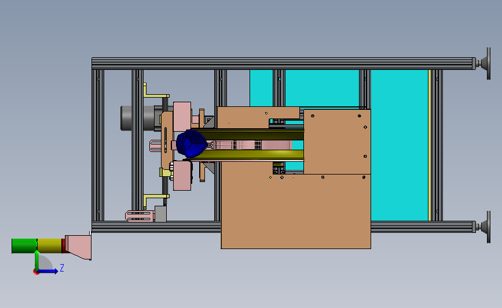Select the yellow cylinder segment beside green
Viewport: 502px width, 308px height.
point(50,246)
